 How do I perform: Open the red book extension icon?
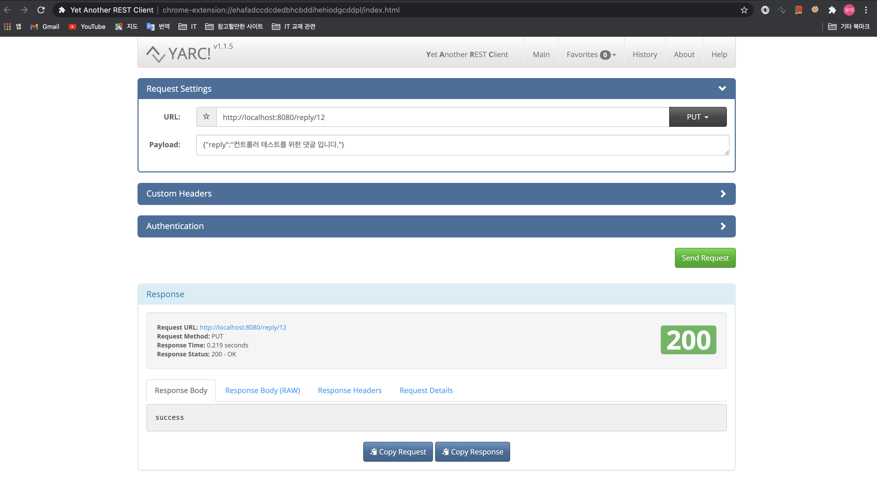798,10
